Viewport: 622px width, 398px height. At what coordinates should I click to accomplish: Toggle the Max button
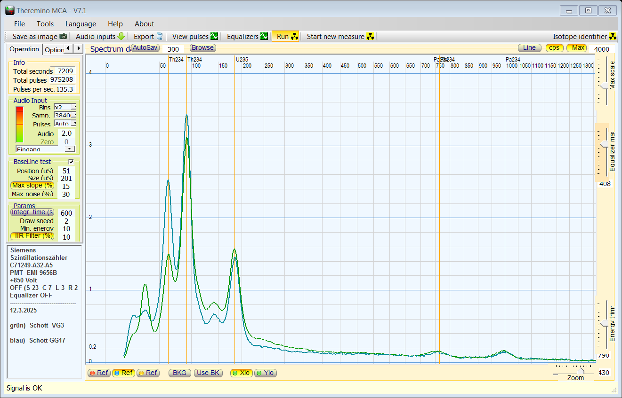tap(578, 48)
